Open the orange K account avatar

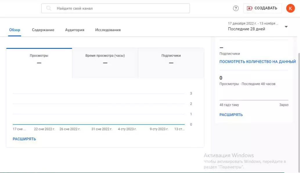click(290, 8)
